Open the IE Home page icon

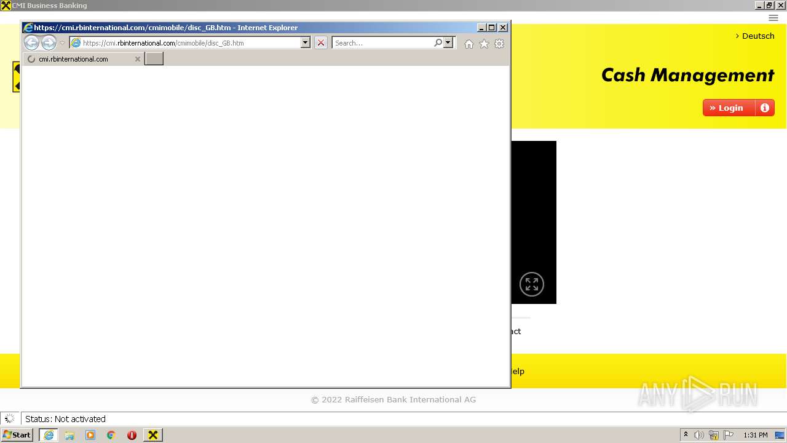tap(469, 44)
